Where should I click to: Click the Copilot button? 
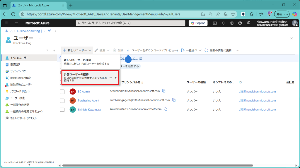(x=198, y=23)
